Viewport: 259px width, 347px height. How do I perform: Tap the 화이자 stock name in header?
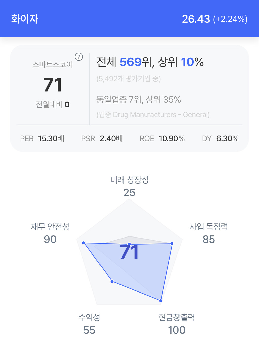coord(25,19)
